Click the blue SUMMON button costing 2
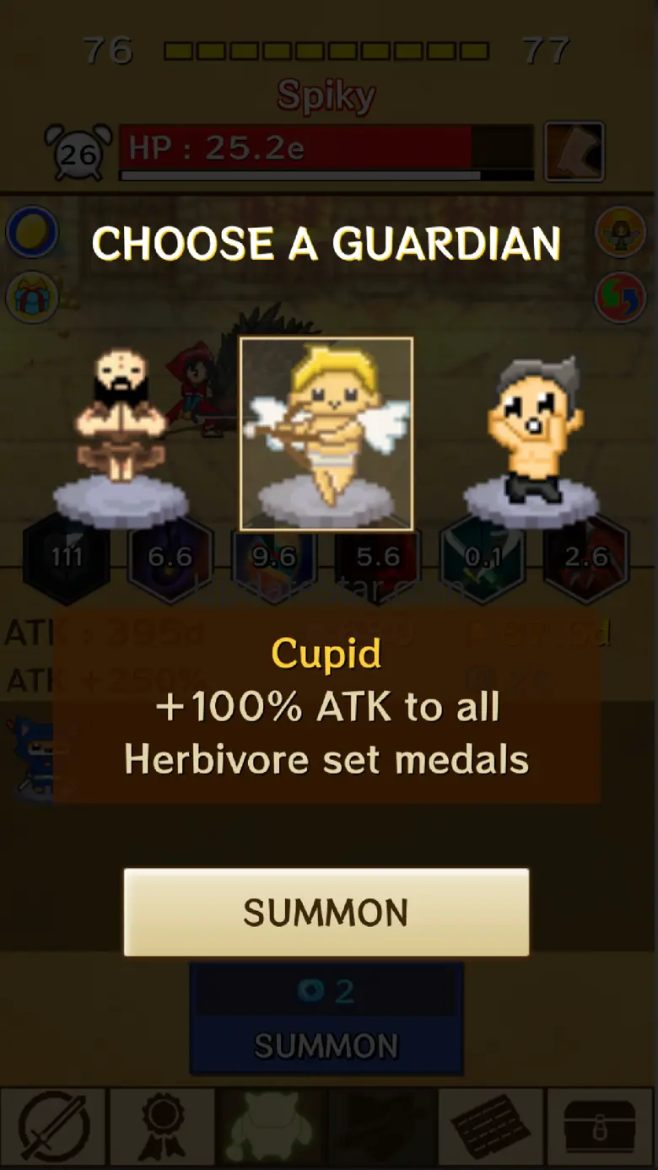Viewport: 658px width, 1170px height. [x=326, y=1019]
